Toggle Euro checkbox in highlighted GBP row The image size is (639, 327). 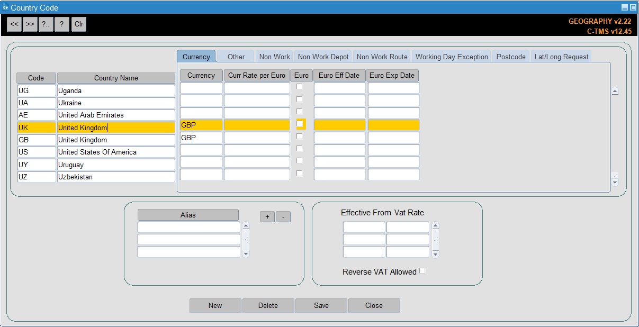tap(300, 124)
